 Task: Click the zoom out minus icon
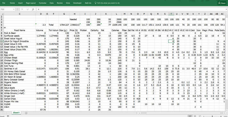pyautogui.click(x=204, y=116)
